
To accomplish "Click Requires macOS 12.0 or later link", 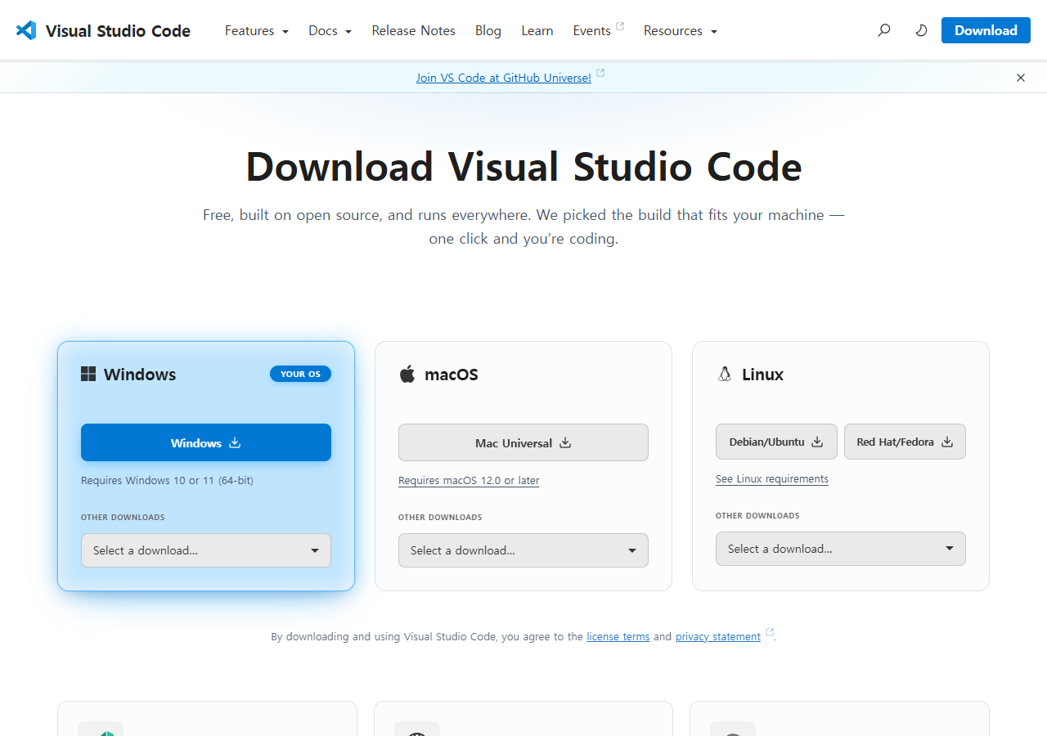I will [x=469, y=481].
